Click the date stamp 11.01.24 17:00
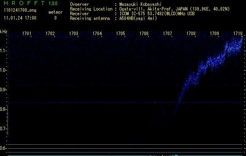Screen dimensions: 246x156 [x=20, y=18]
